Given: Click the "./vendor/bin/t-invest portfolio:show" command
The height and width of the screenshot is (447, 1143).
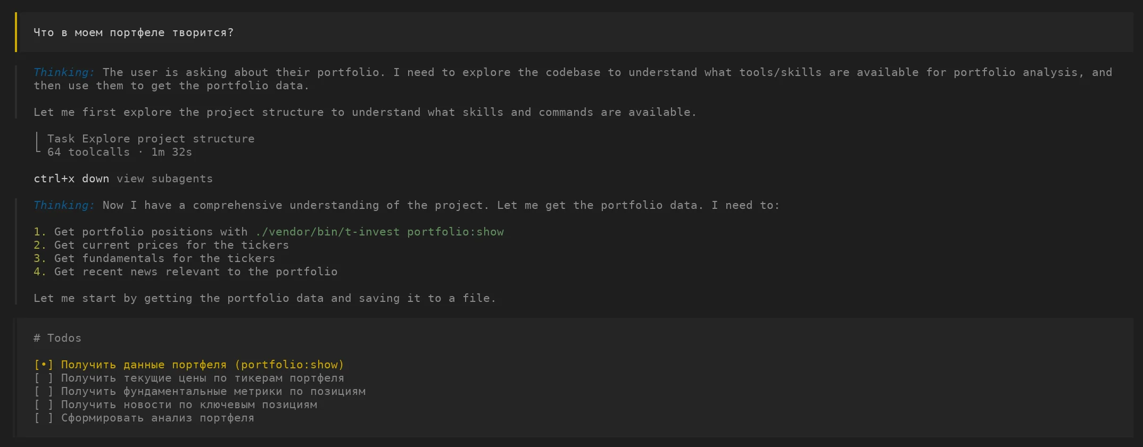Looking at the screenshot, I should click(x=379, y=232).
